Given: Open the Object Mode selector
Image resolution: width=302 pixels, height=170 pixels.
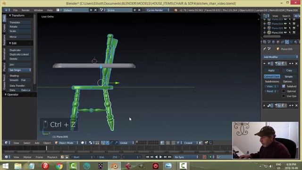Looking at the screenshot, I should tap(67, 143).
